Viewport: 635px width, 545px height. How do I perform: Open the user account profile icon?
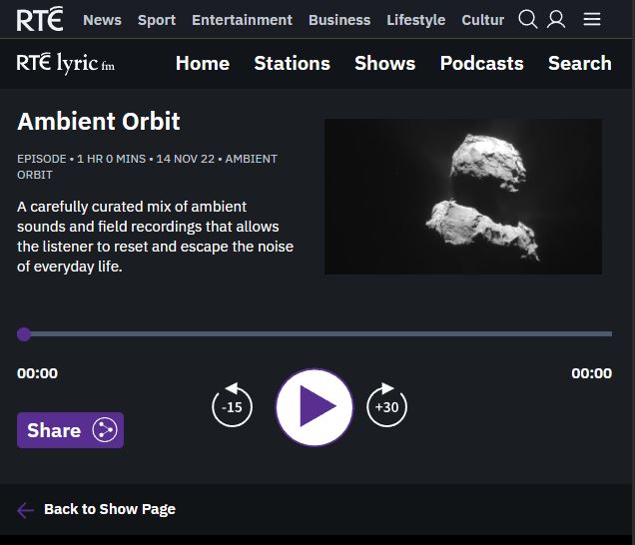[x=557, y=19]
